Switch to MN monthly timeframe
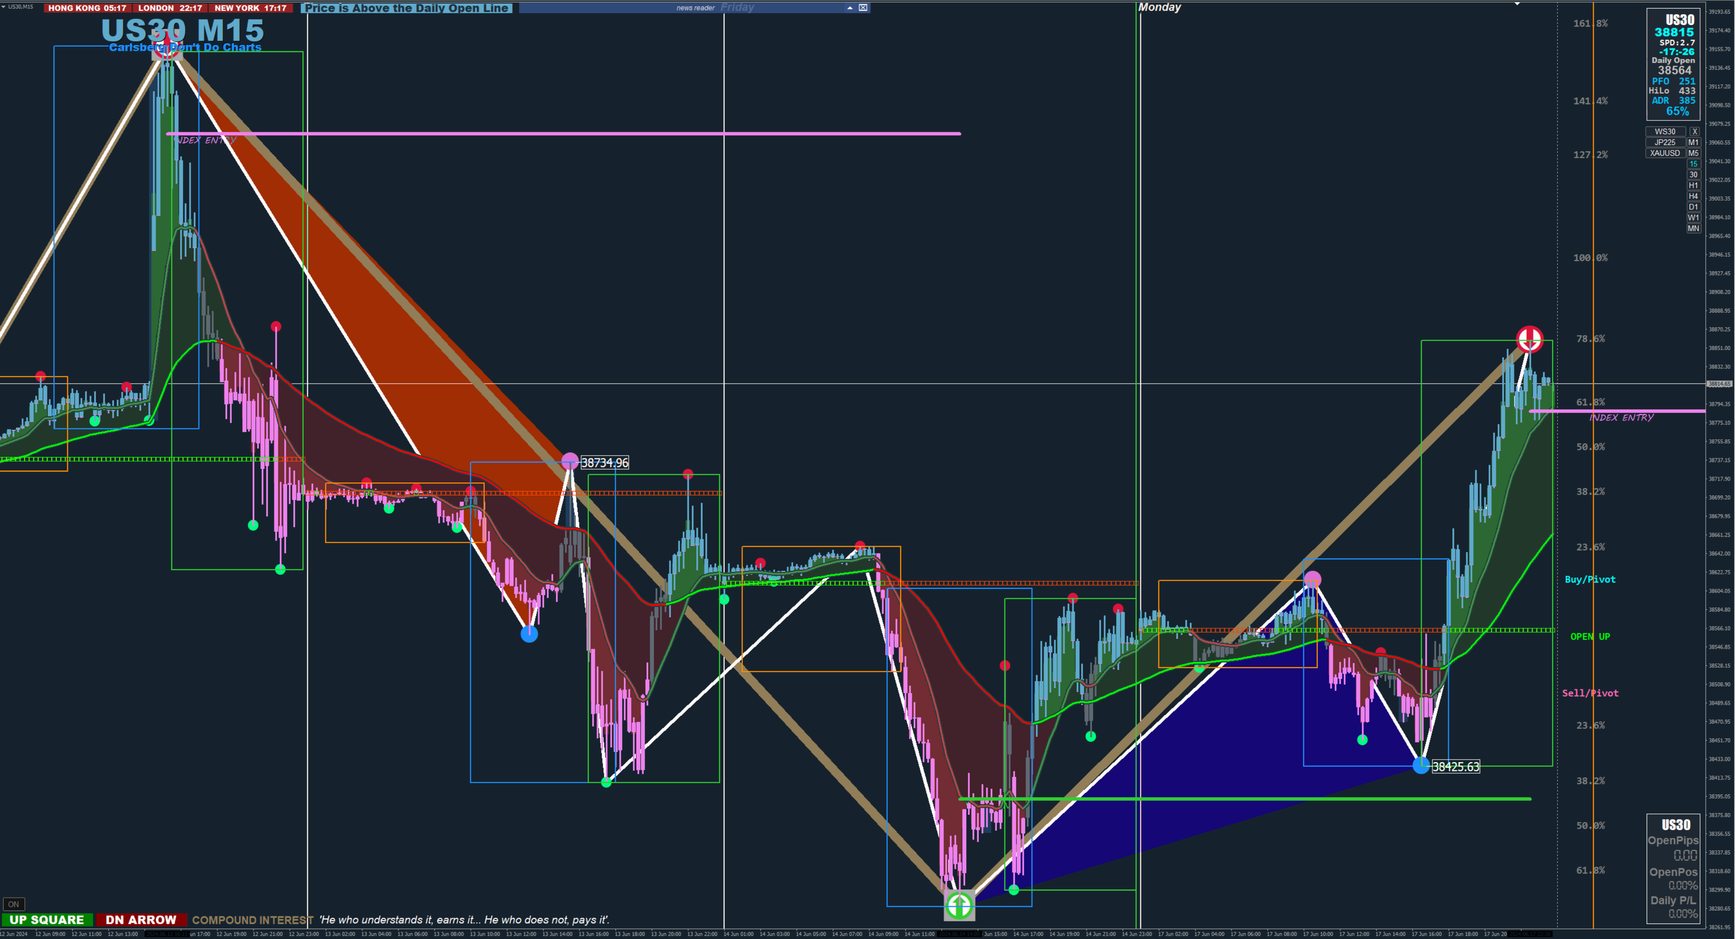1735x939 pixels. 1693,228
